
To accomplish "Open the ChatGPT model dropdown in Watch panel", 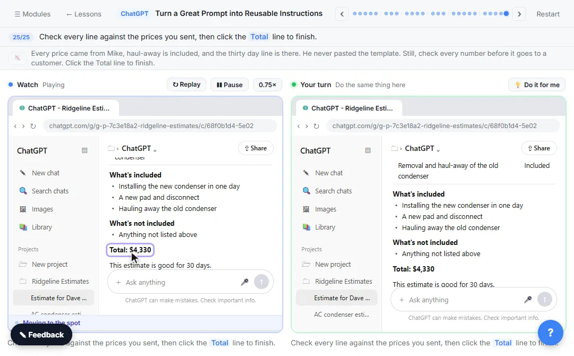I will [x=139, y=149].
